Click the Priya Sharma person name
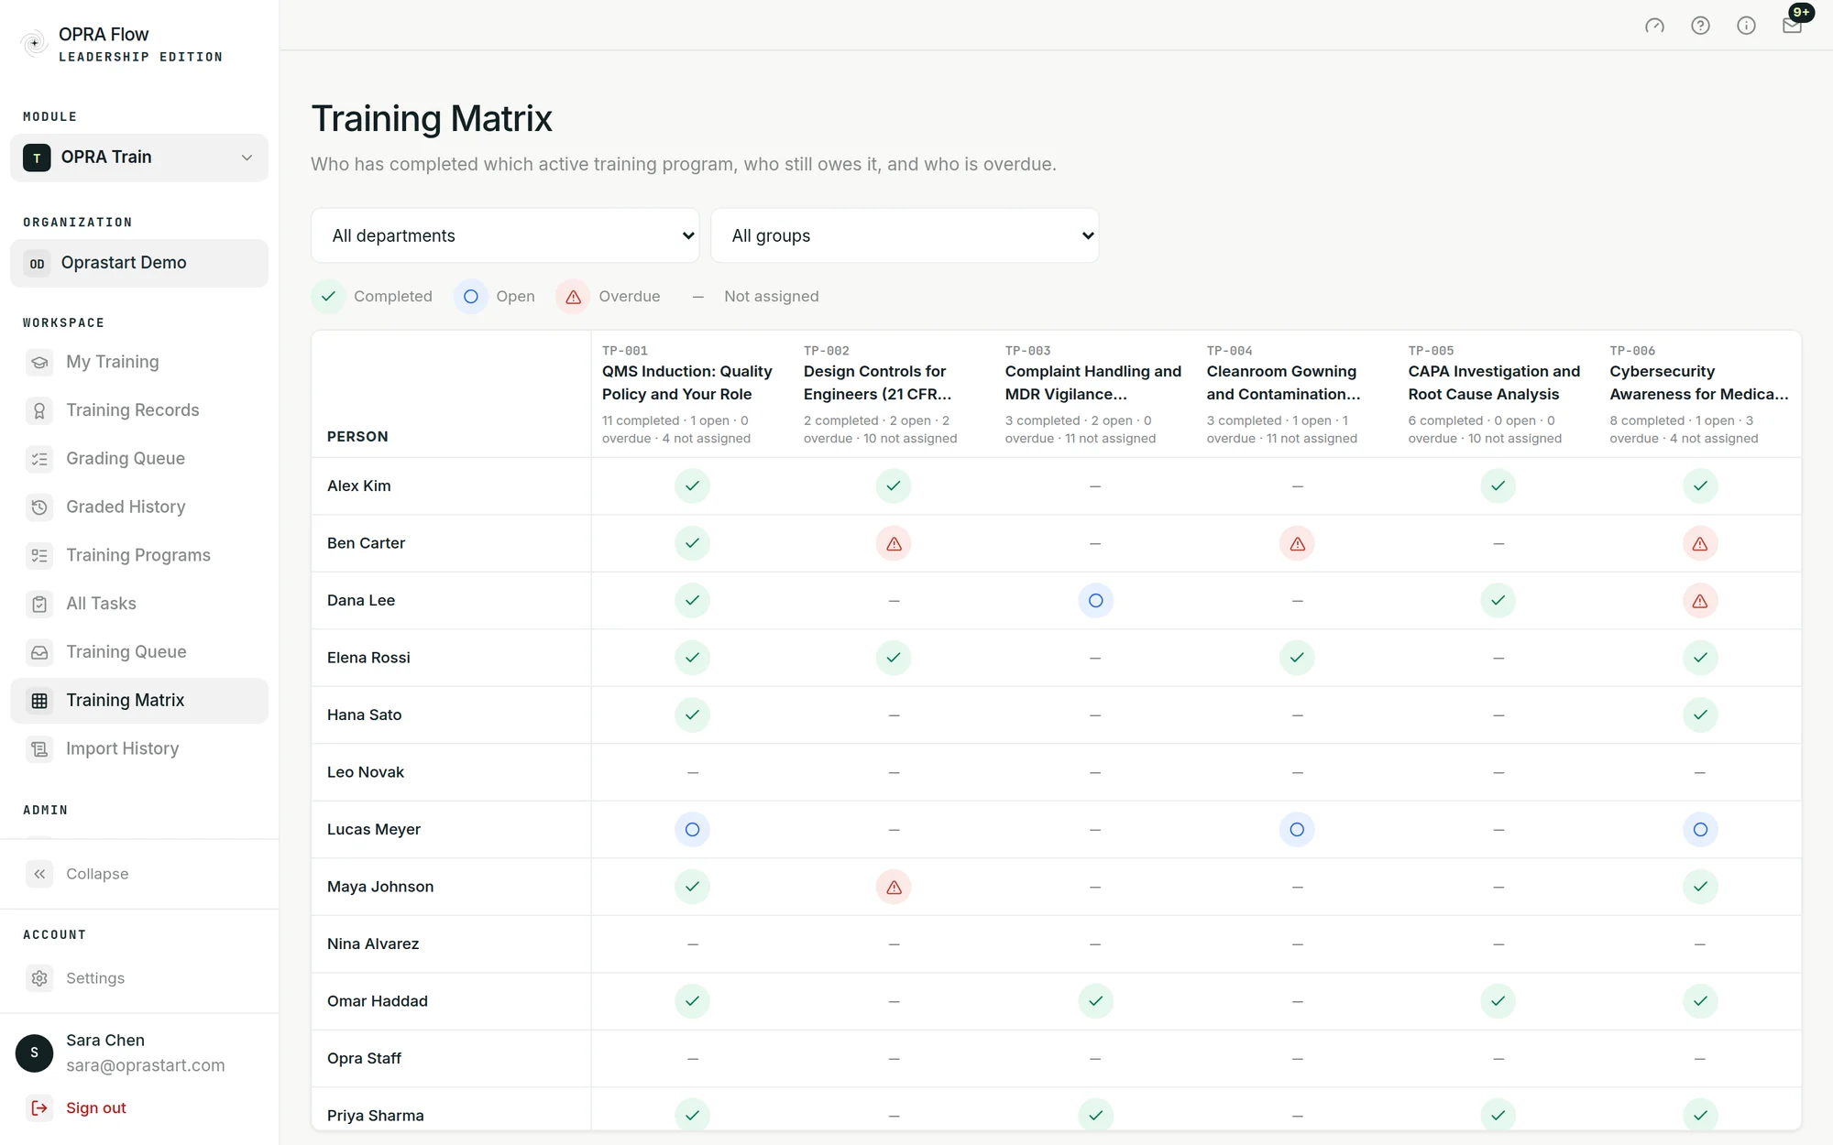The height and width of the screenshot is (1145, 1833). pyautogui.click(x=376, y=1116)
